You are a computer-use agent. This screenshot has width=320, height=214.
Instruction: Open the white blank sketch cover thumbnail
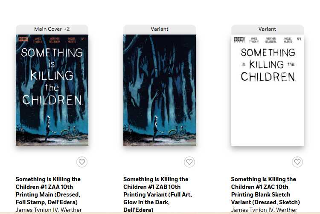[x=268, y=90]
